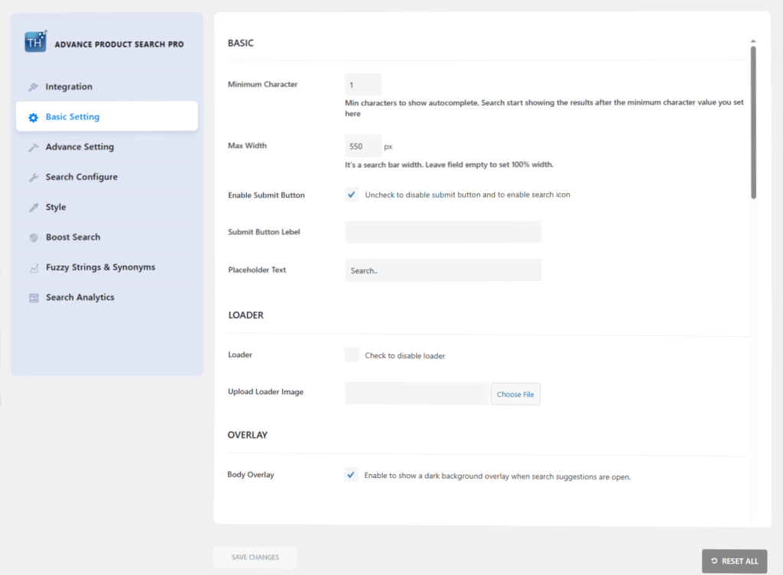Disable the Body Overlay option
The width and height of the screenshot is (783, 575).
click(351, 474)
